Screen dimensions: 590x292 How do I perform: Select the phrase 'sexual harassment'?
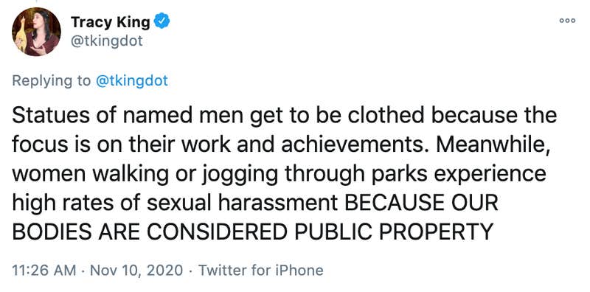click(x=243, y=203)
